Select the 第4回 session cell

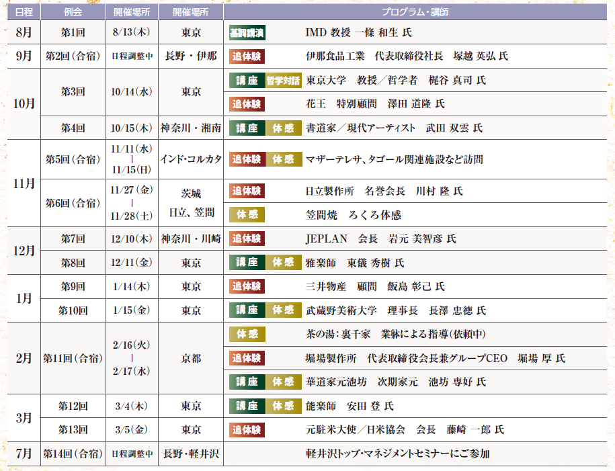click(73, 128)
